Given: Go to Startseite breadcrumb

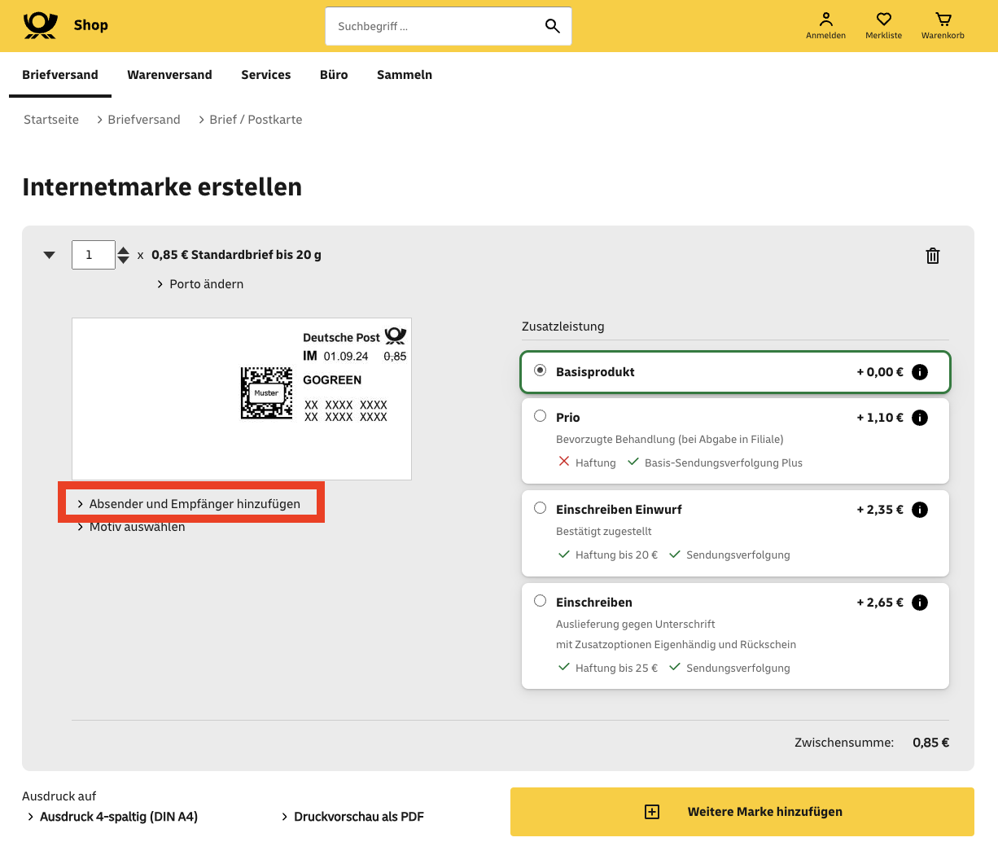Looking at the screenshot, I should pyautogui.click(x=51, y=120).
